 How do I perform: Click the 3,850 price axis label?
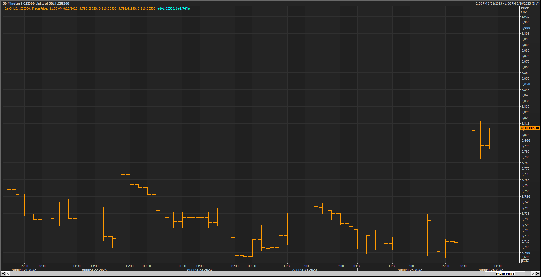click(x=526, y=84)
